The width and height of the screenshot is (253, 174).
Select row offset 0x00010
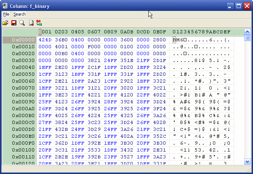point(23,47)
